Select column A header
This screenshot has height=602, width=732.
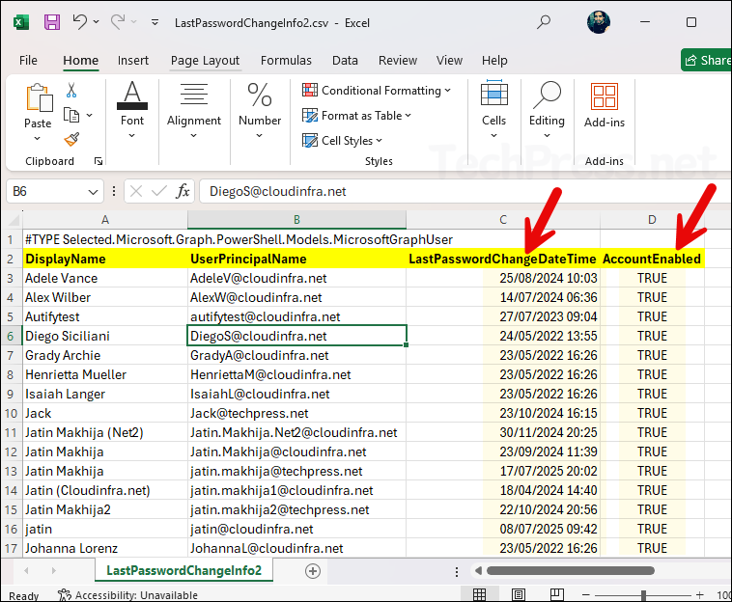pos(105,220)
